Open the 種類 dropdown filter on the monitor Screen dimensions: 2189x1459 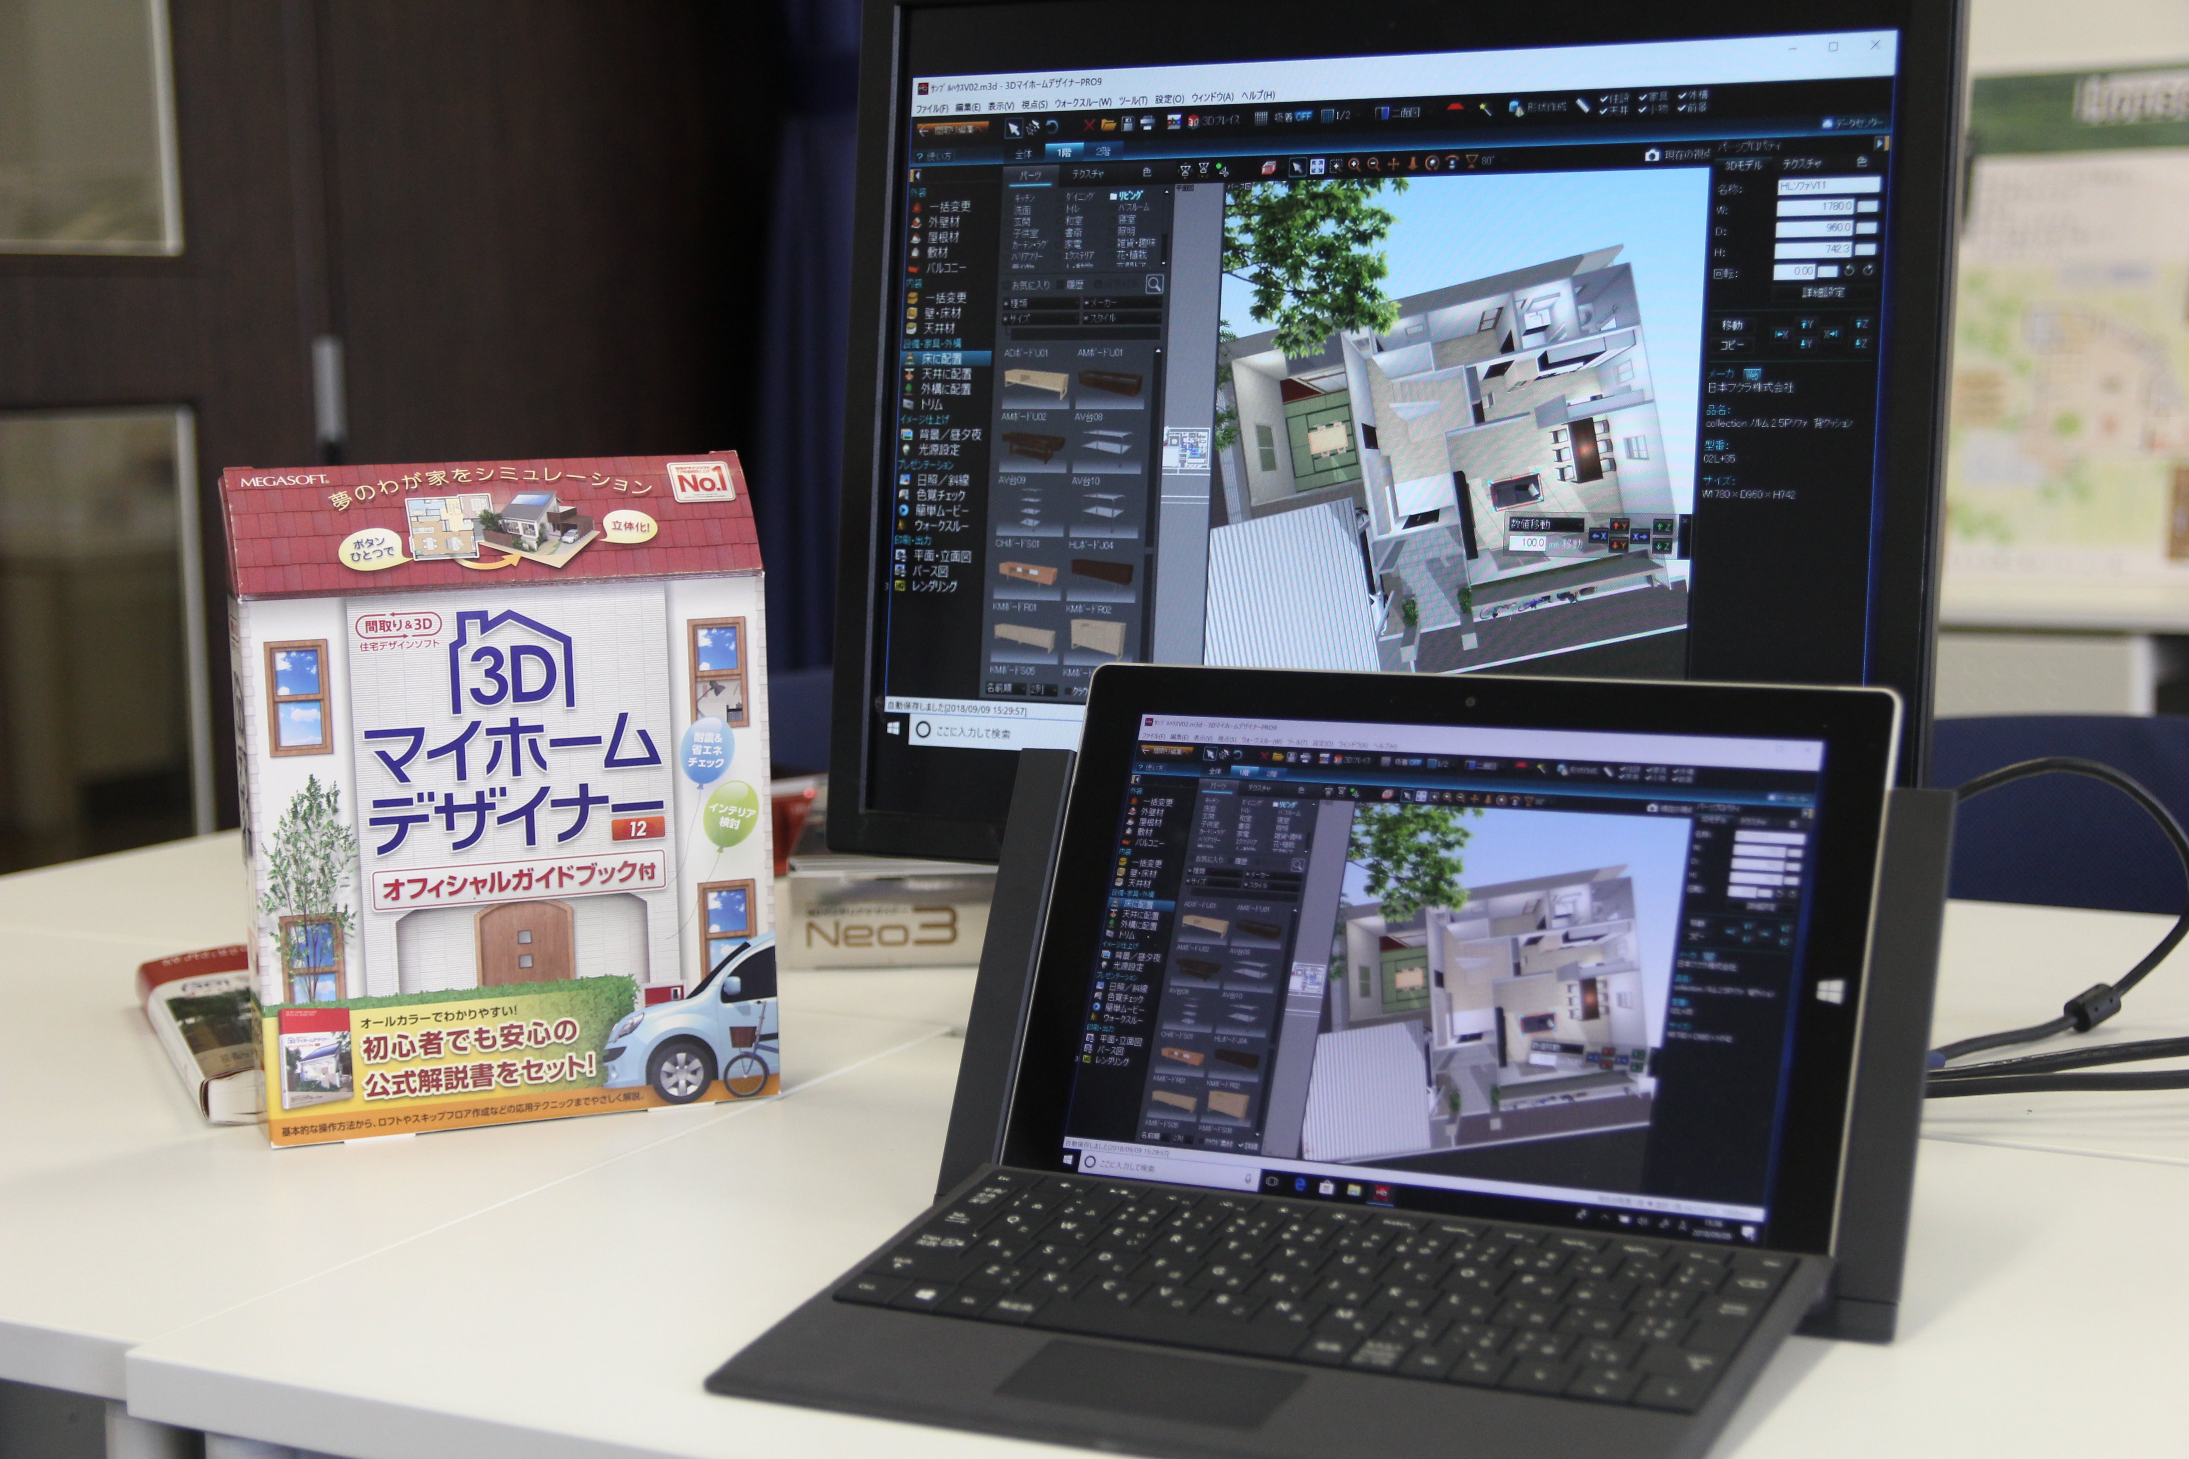click(x=1041, y=304)
